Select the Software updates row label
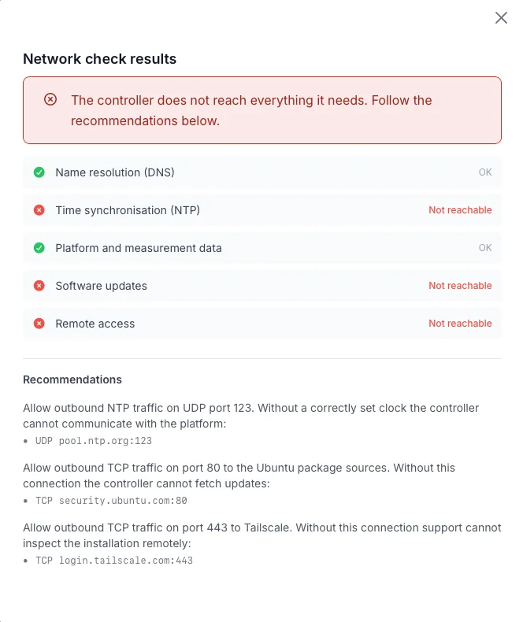 click(x=101, y=286)
